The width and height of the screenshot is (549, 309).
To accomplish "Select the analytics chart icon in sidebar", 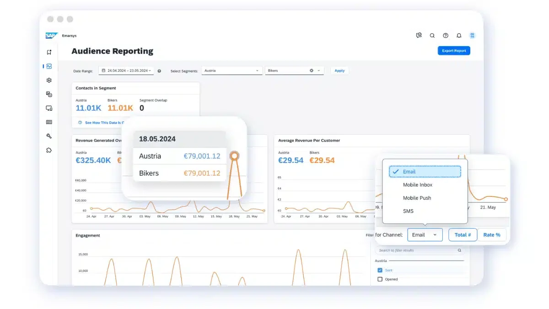I will click(49, 66).
